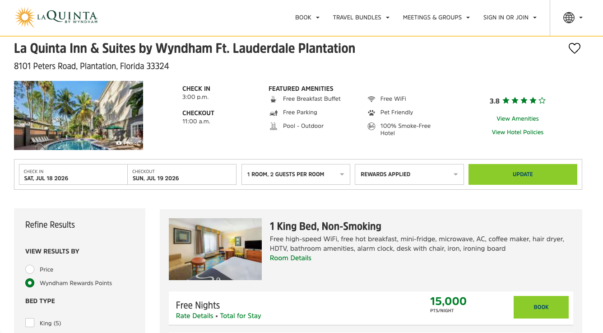Click the camera Photos icon on hotel image
The width and height of the screenshot is (603, 333).
[118, 143]
